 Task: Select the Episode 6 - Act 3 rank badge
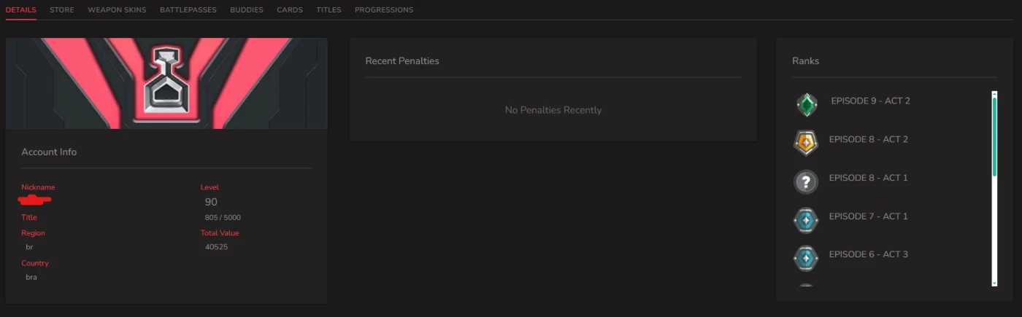coord(806,258)
